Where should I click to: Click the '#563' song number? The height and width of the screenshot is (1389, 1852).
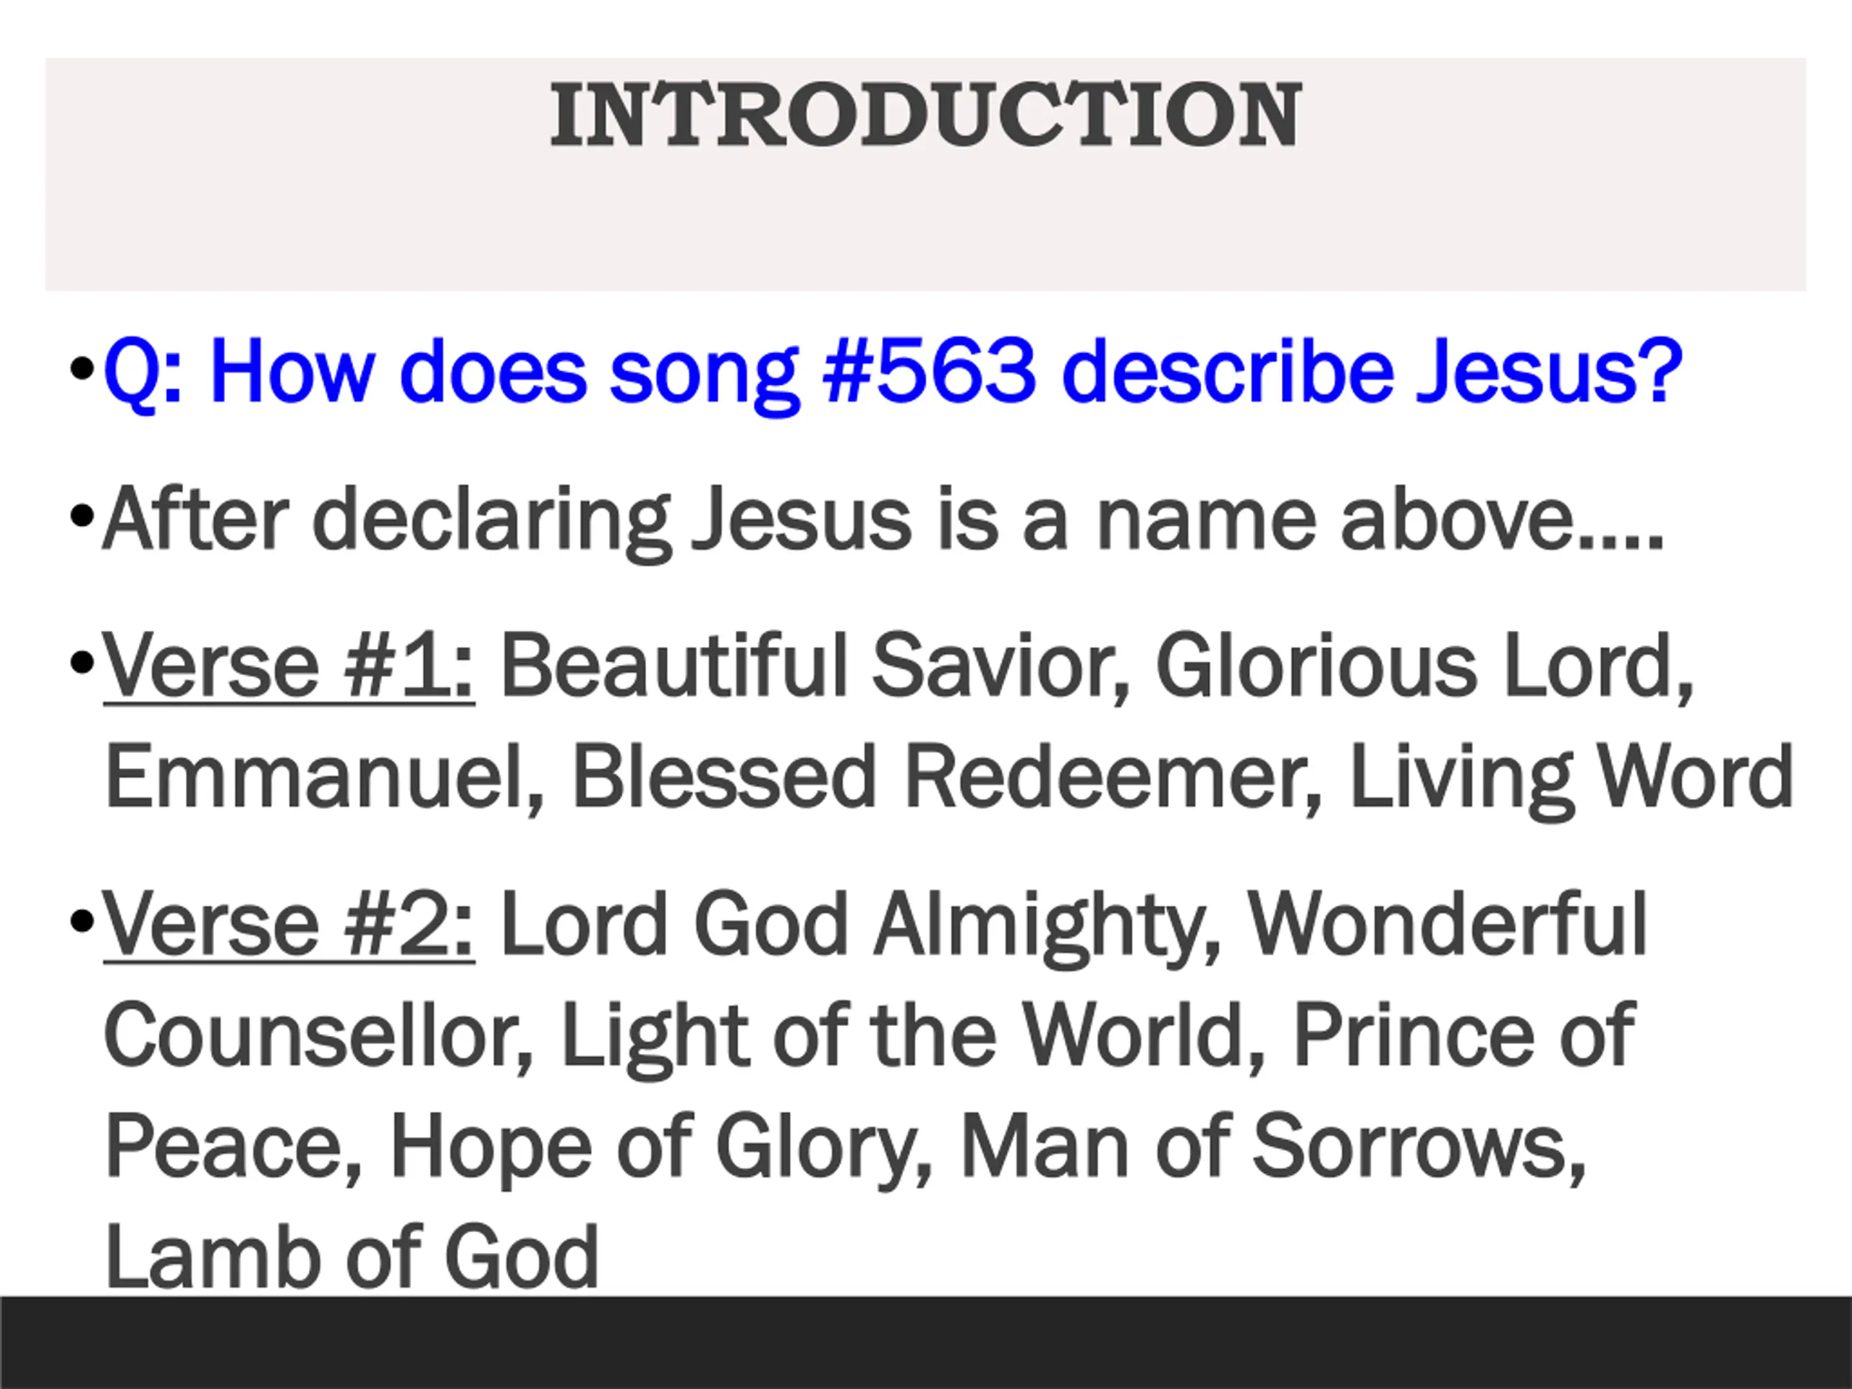[x=930, y=371]
